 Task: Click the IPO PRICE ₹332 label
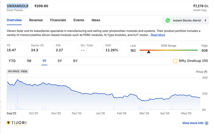point(18,71)
